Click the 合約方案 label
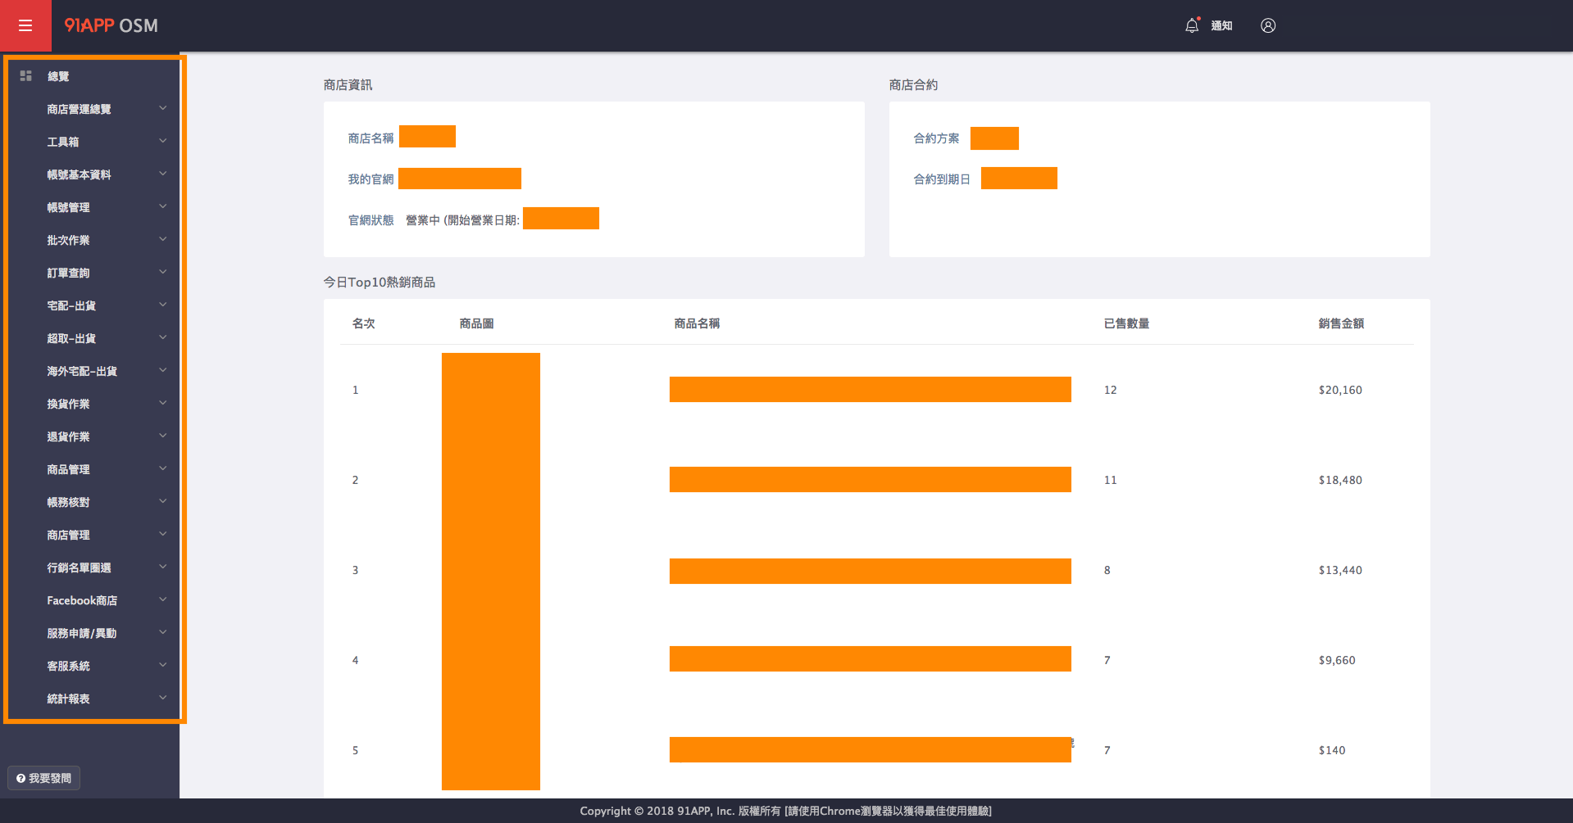 click(x=936, y=138)
